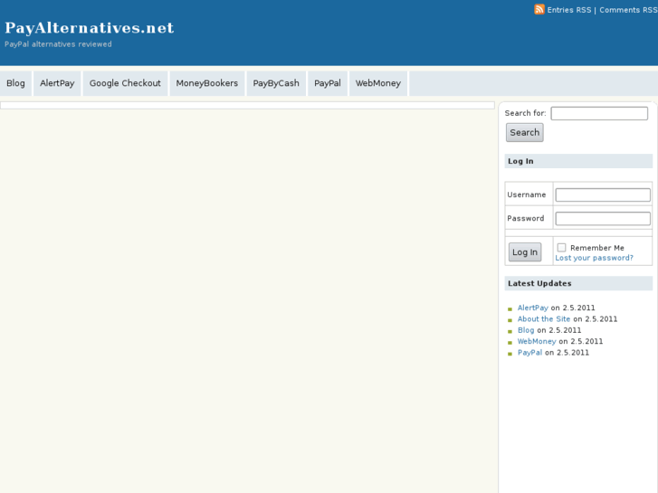
Task: Focus the Password field
Action: (603, 218)
